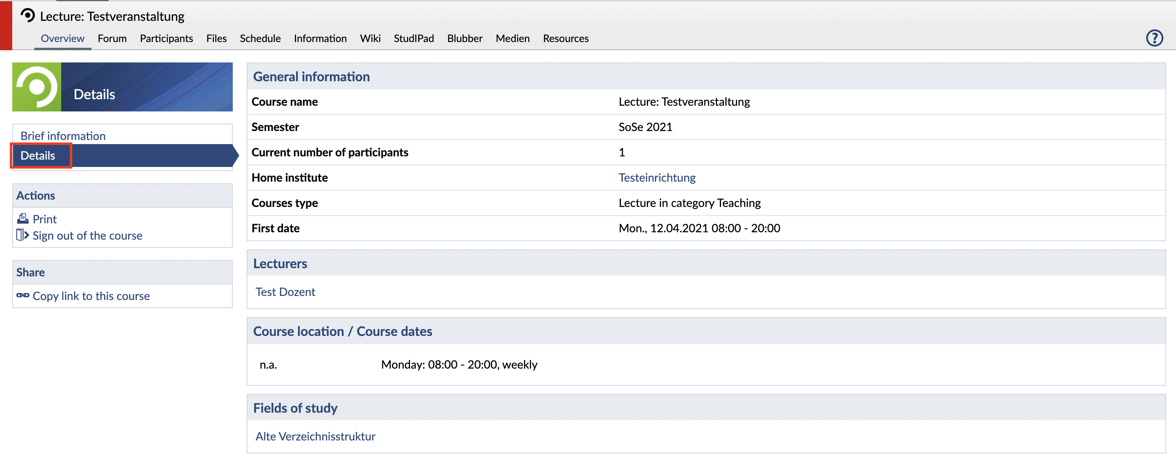
Task: Select the Details sidebar item
Action: click(38, 156)
